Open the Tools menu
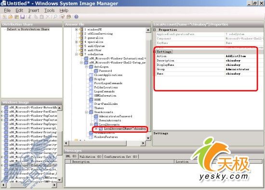The image size is (265, 190). (x=49, y=11)
